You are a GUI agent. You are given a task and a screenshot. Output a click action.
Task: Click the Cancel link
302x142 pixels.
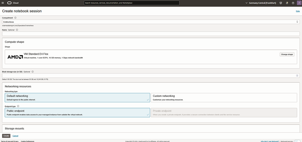pyautogui.click(x=15, y=136)
